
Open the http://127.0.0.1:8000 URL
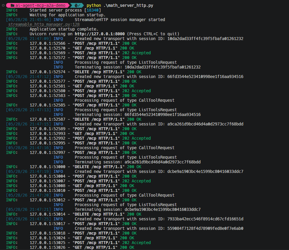click(100, 34)
